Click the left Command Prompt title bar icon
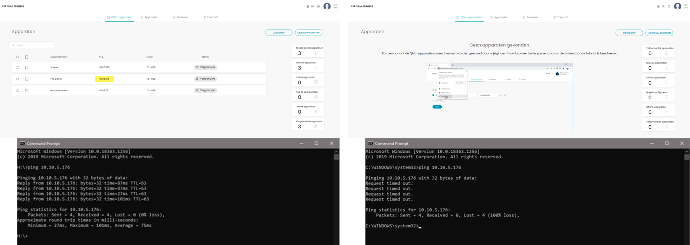The width and height of the screenshot is (690, 245). click(x=22, y=144)
